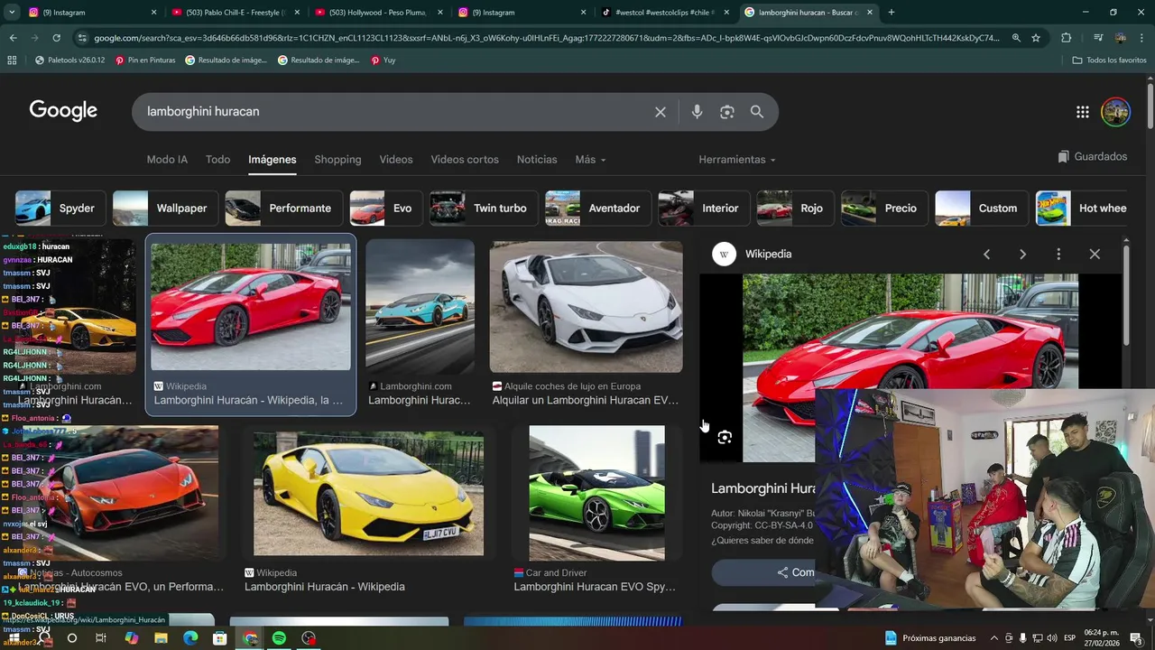Viewport: 1155px width, 650px height.
Task: Filter images by Aventador chip
Action: pos(598,209)
